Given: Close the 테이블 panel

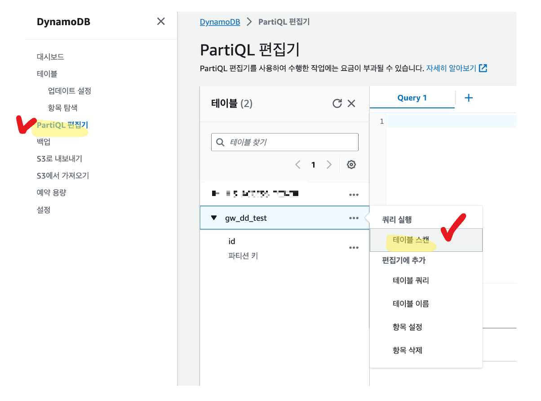Looking at the screenshot, I should point(351,103).
